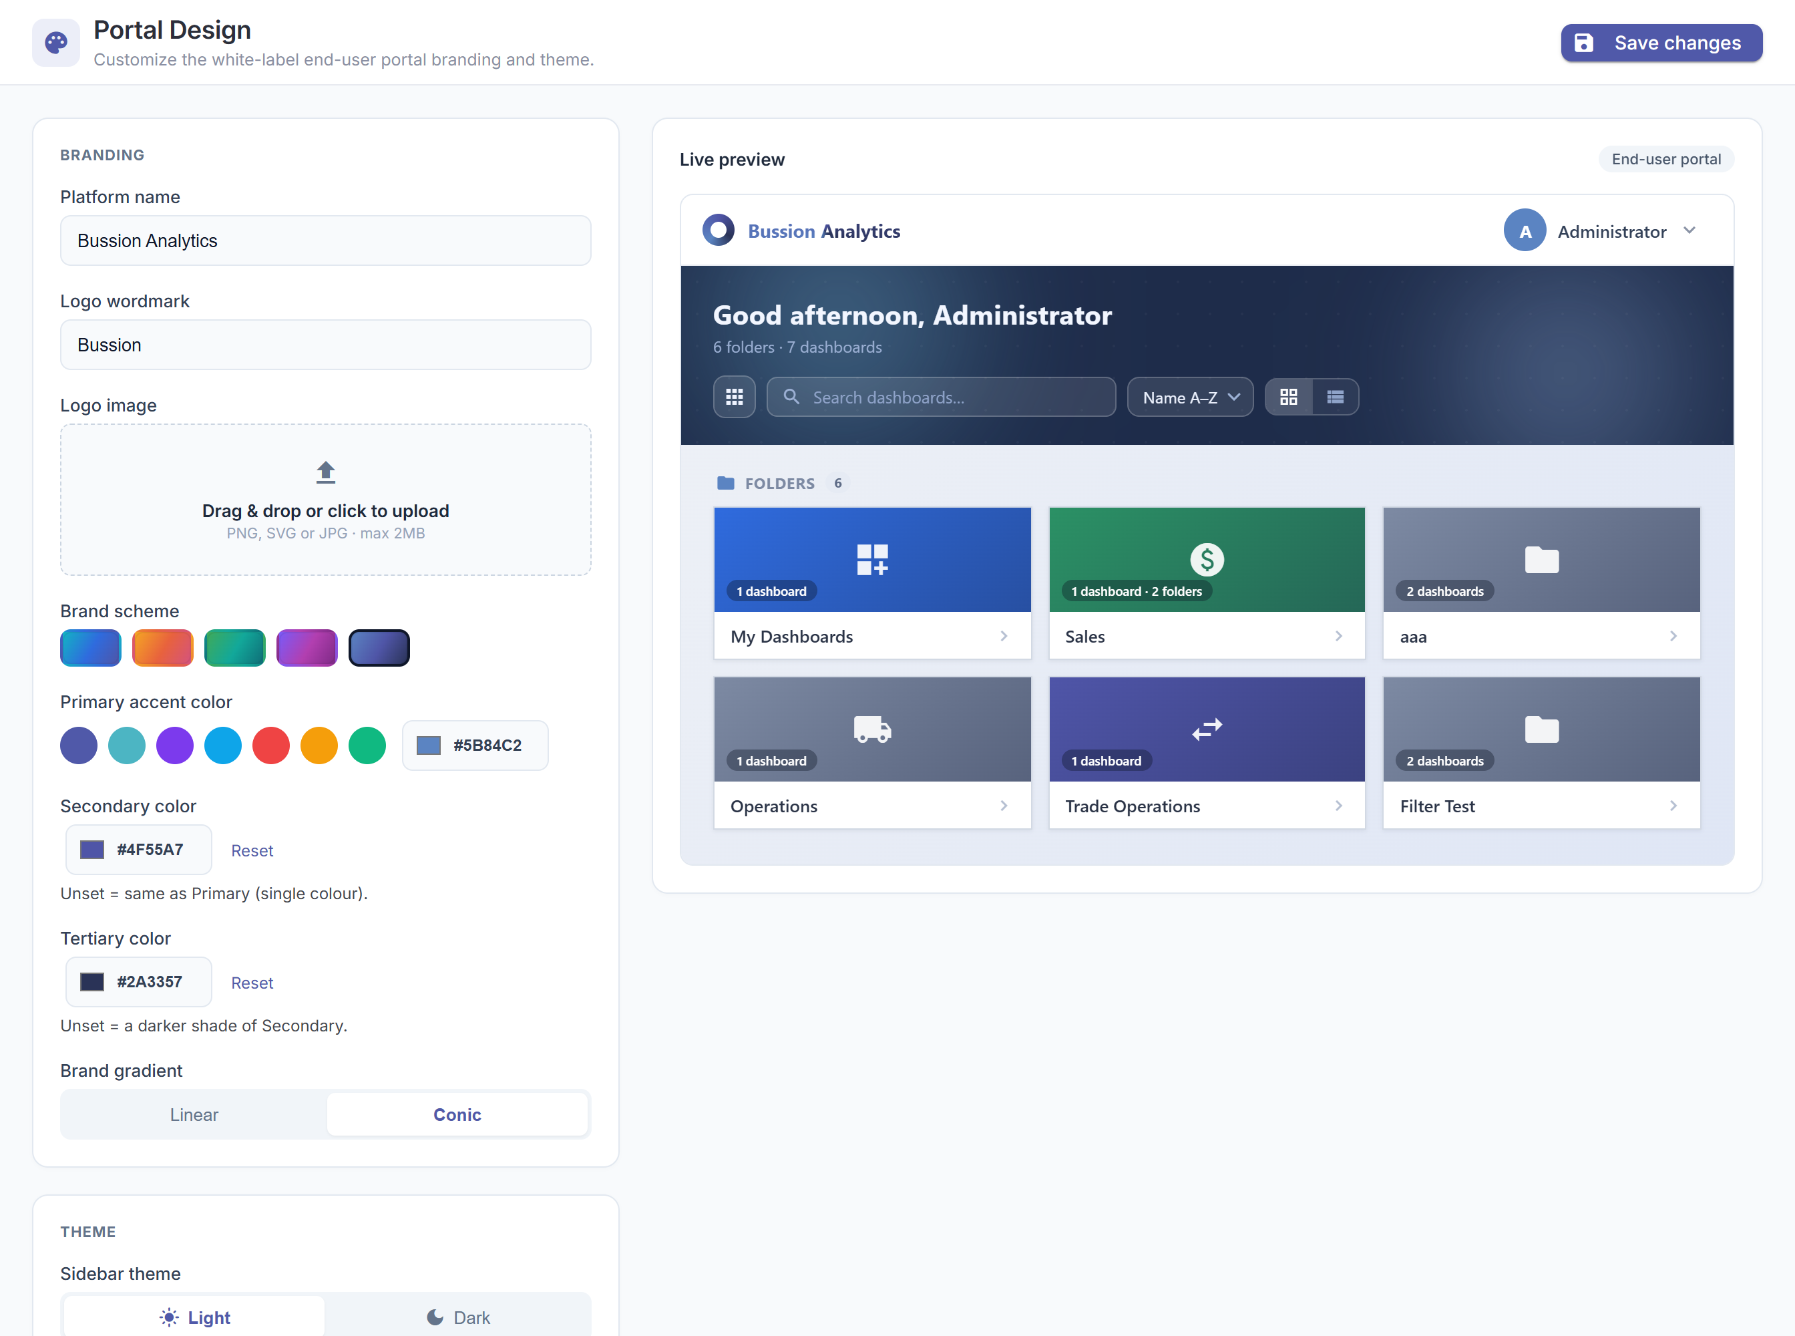This screenshot has height=1336, width=1795.
Task: Pick the emerald green primary accent circle
Action: coord(367,745)
